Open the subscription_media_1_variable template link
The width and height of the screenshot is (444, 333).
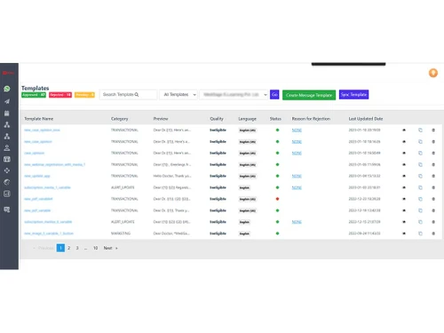[47, 187]
